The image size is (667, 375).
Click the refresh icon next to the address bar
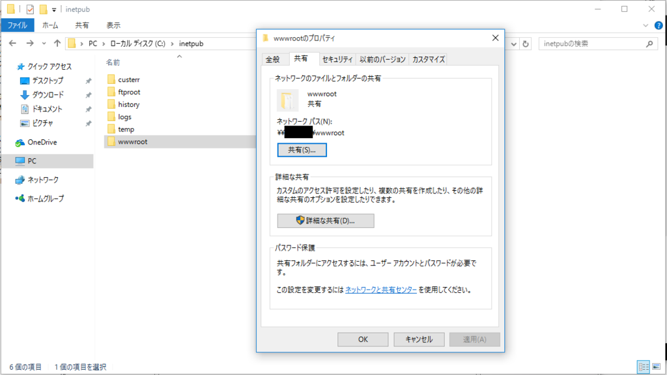click(526, 44)
